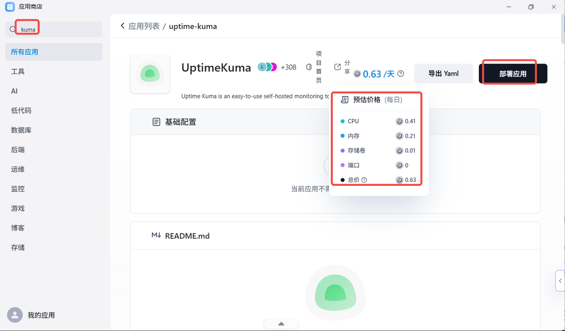
Task: Click the 分享 share icon
Action: point(338,67)
